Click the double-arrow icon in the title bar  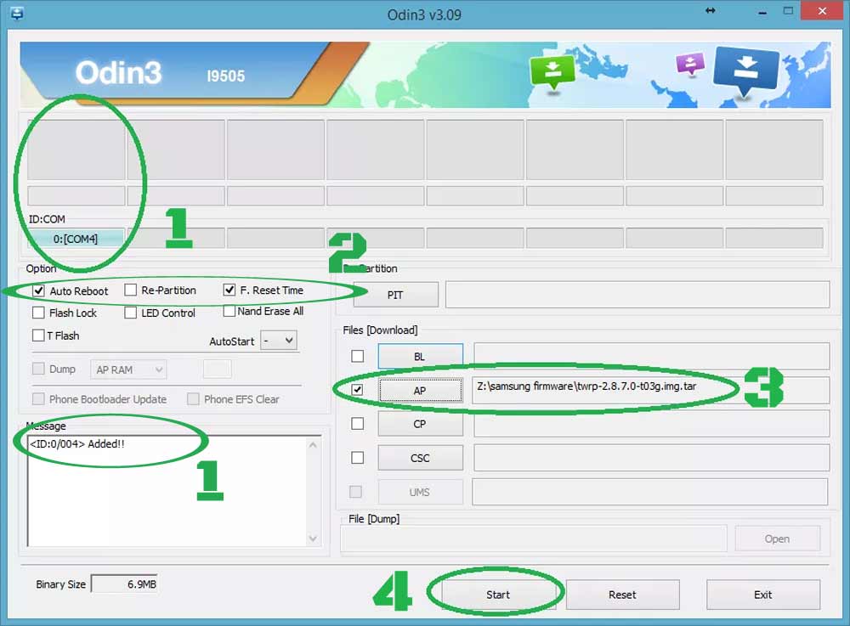(x=710, y=11)
